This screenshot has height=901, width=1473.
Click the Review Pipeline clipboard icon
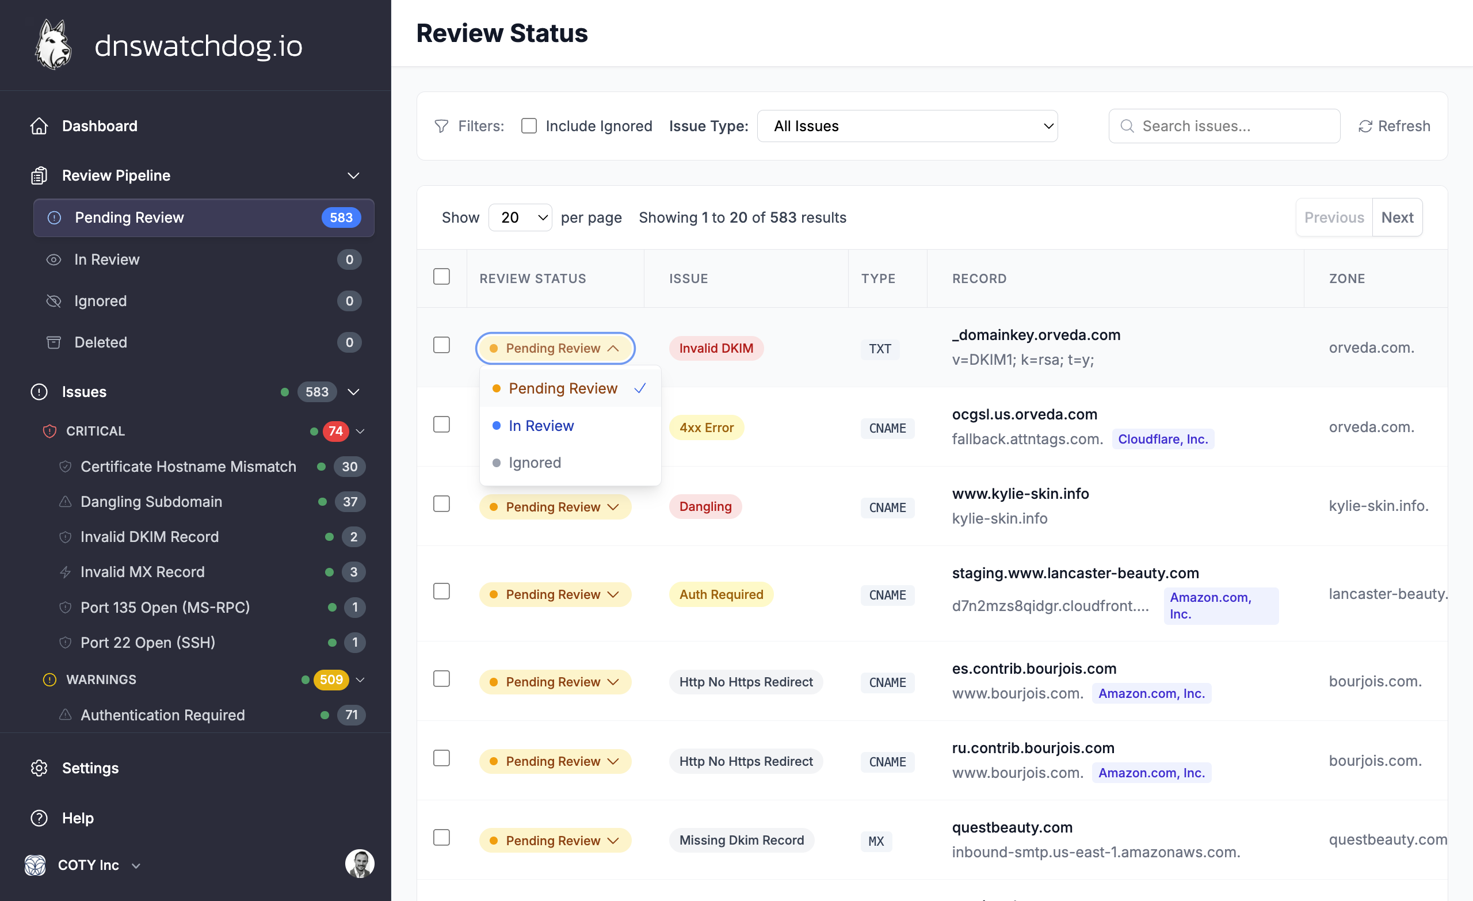point(40,176)
